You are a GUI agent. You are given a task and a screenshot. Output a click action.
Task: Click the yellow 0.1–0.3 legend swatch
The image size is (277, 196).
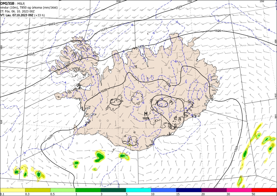tap(12, 190)
